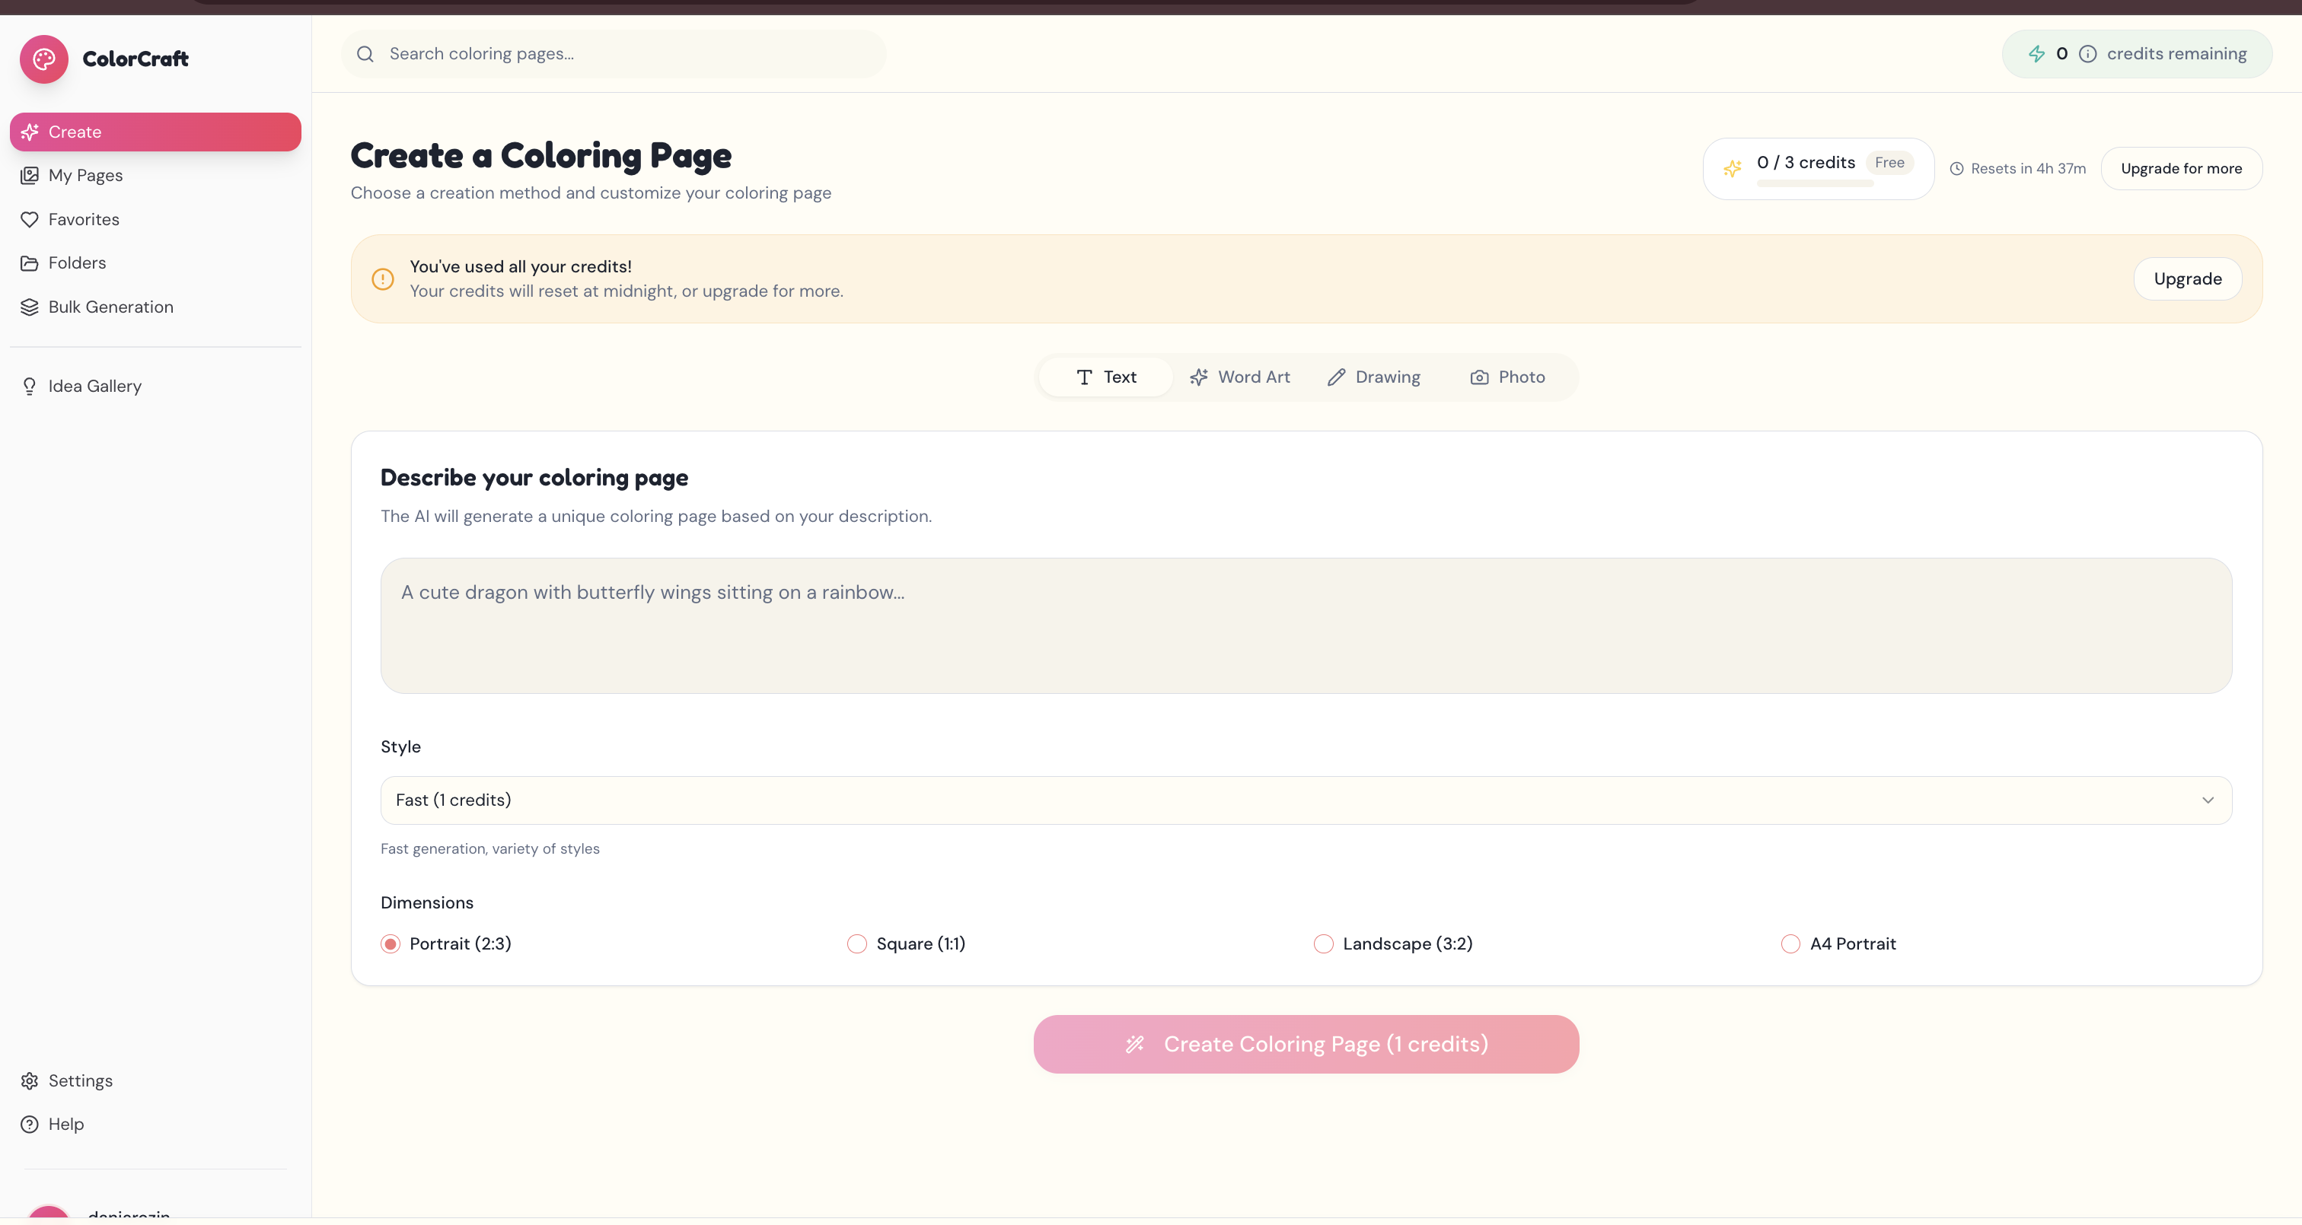Click the Favorites heart icon

(30, 219)
